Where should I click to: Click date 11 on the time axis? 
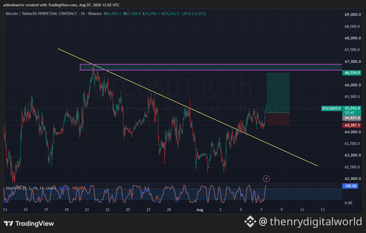pos(302,210)
